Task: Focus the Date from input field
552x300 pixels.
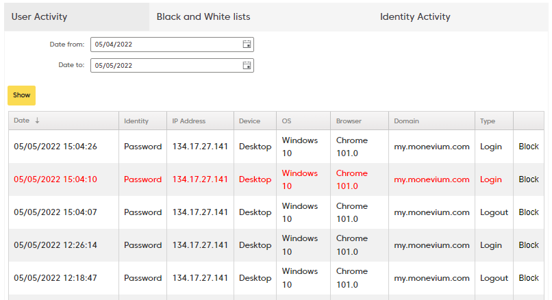Action: pos(172,45)
